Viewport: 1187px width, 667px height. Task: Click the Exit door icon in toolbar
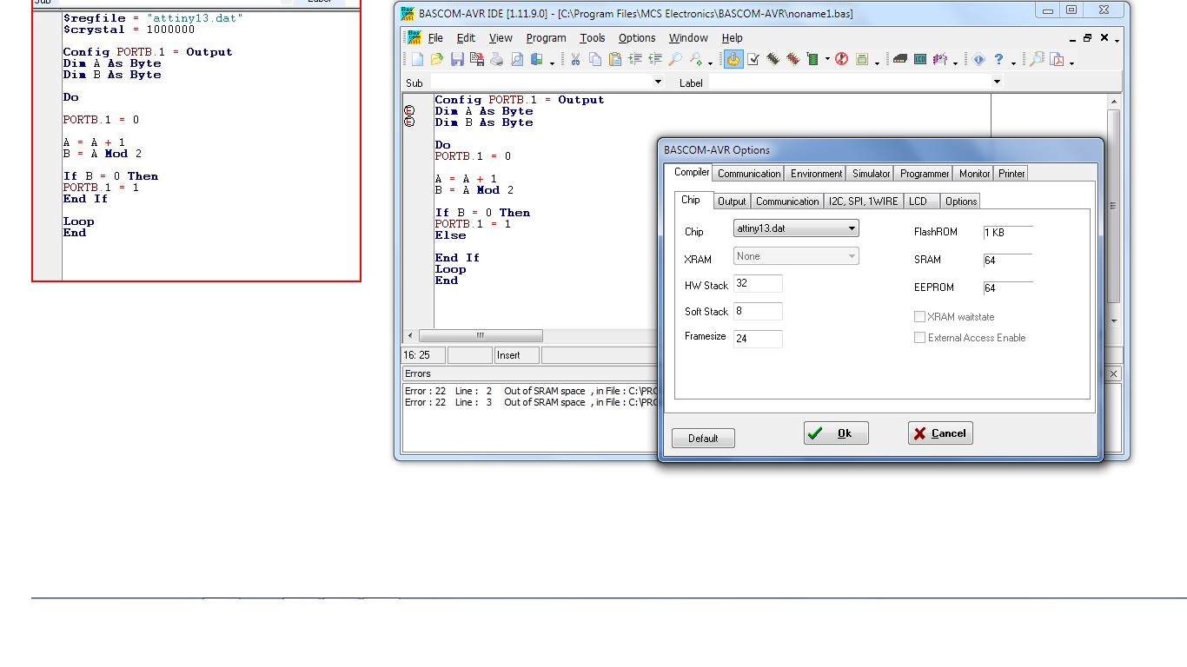click(537, 59)
